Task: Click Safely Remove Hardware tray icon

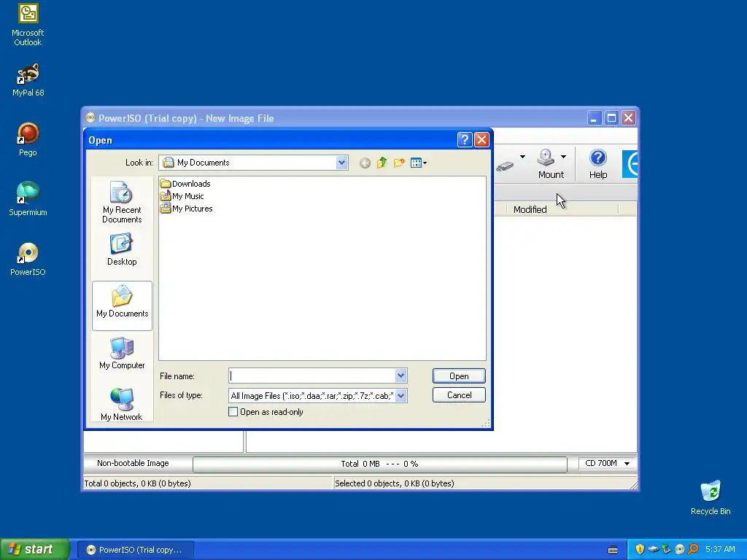Action: click(667, 549)
